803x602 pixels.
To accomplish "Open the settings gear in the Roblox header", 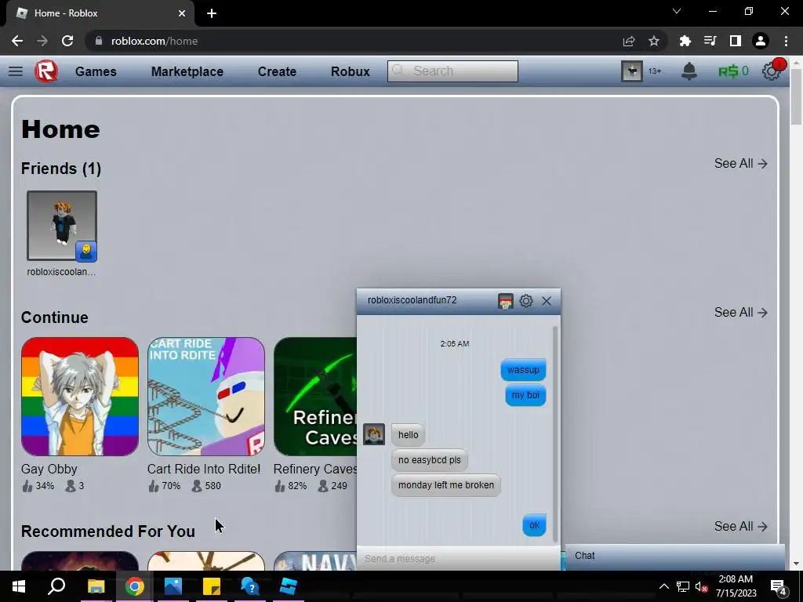I will coord(771,71).
